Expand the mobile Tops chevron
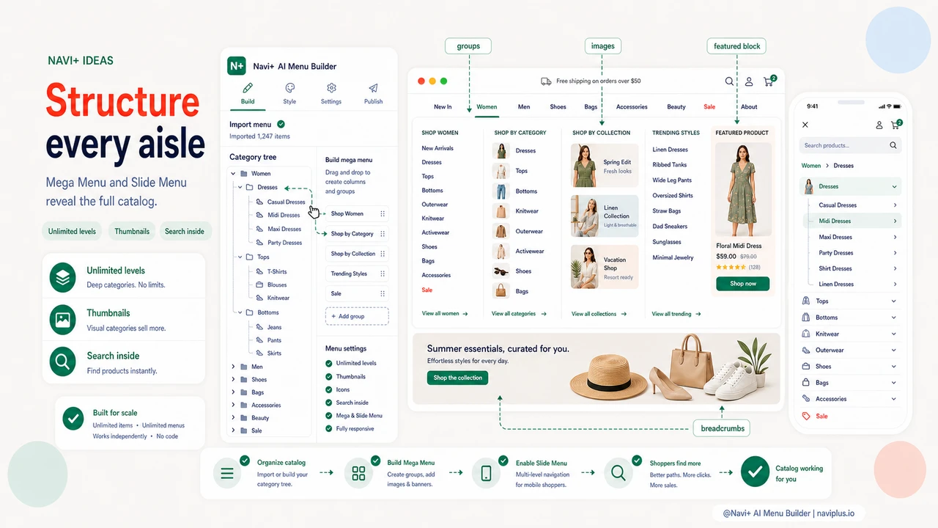This screenshot has height=528, width=938. [894, 301]
